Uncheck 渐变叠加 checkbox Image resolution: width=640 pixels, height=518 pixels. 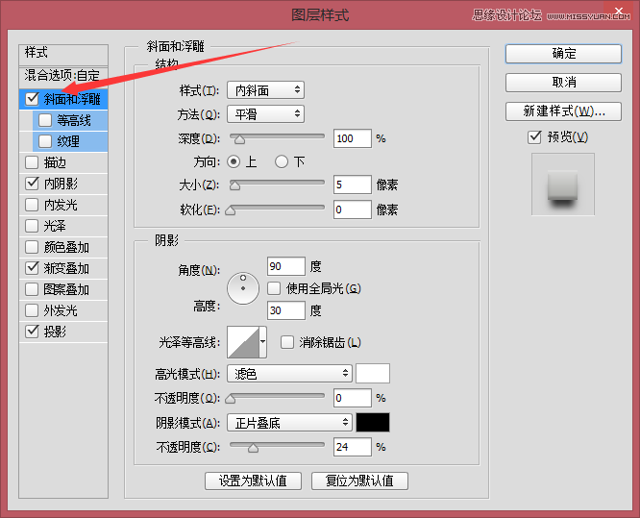click(32, 268)
